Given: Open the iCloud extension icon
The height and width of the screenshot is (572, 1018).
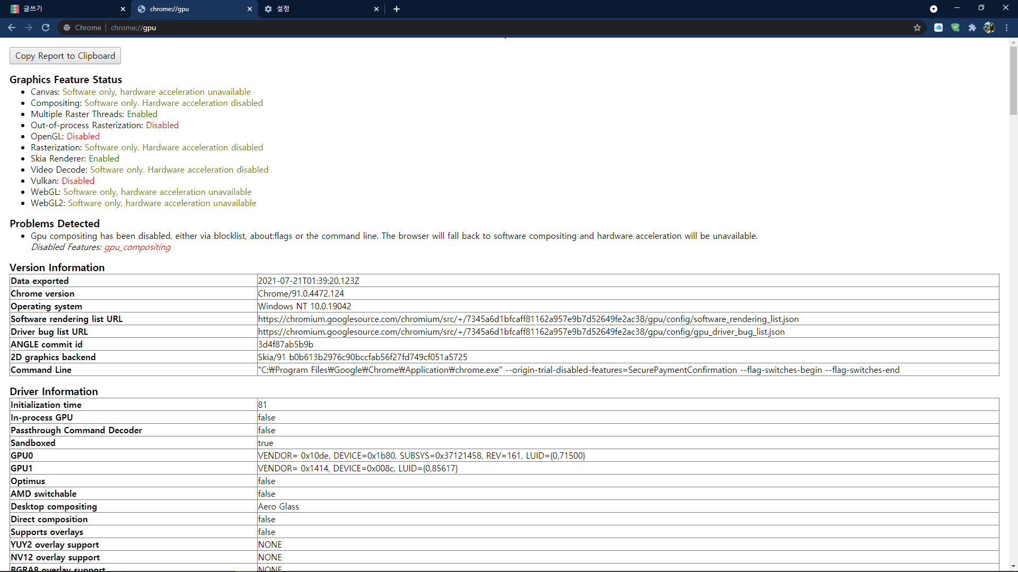Looking at the screenshot, I should (938, 28).
